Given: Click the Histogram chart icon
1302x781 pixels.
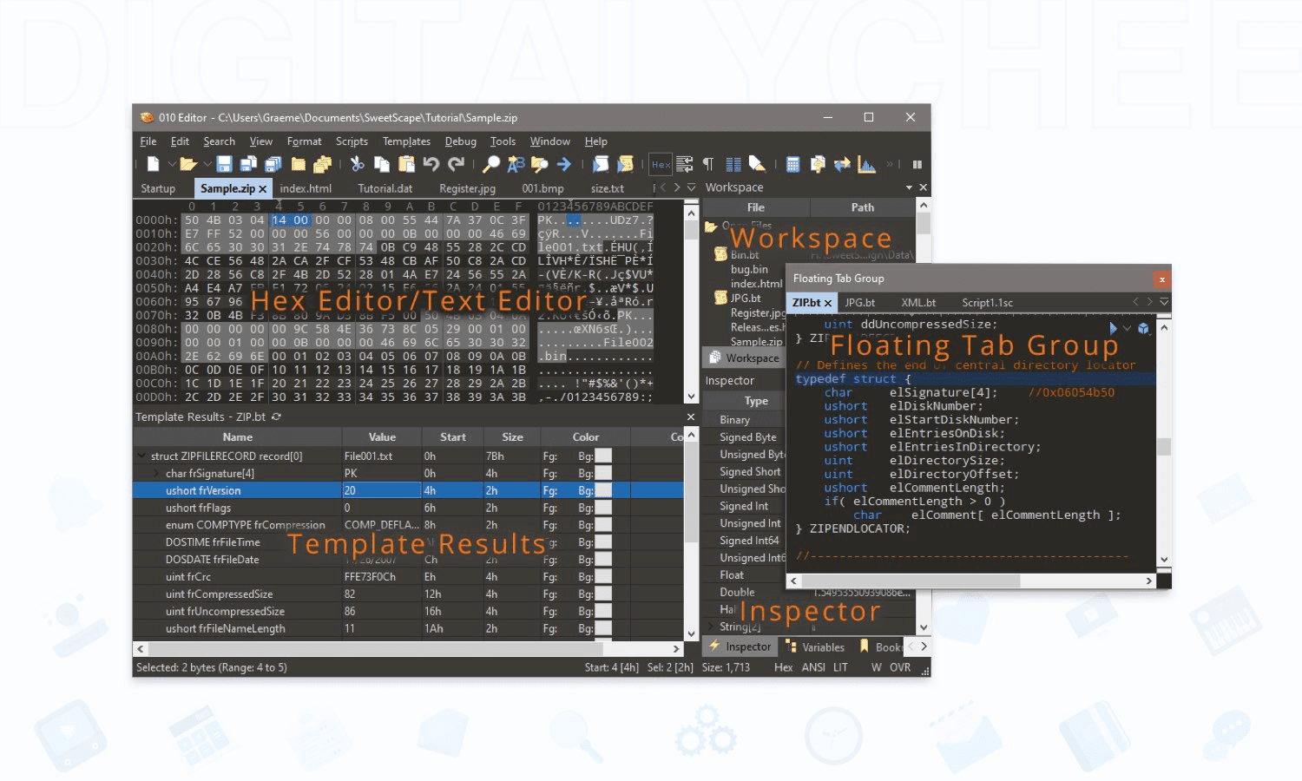Looking at the screenshot, I should [x=866, y=164].
